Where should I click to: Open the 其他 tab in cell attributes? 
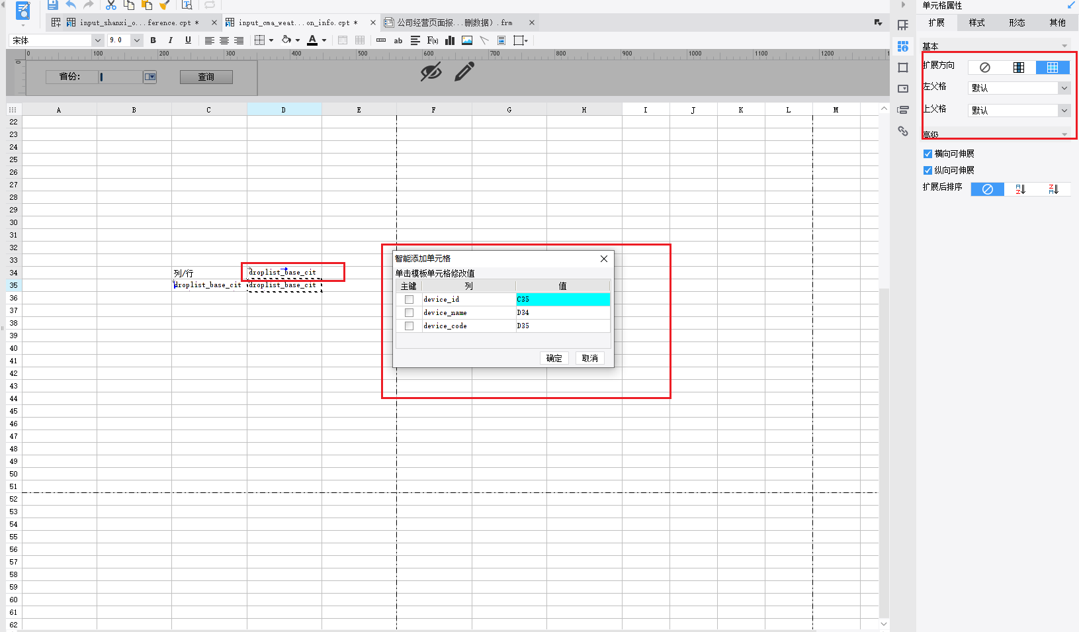coord(1058,23)
